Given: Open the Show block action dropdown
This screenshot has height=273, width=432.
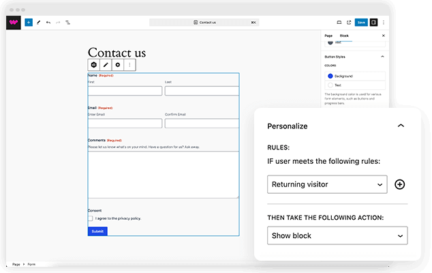Looking at the screenshot, I should [337, 235].
